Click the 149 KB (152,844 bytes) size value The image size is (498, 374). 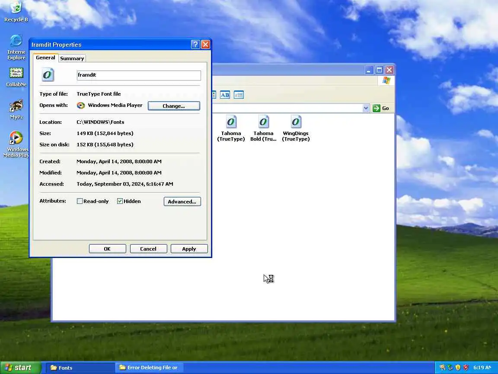[105, 133]
